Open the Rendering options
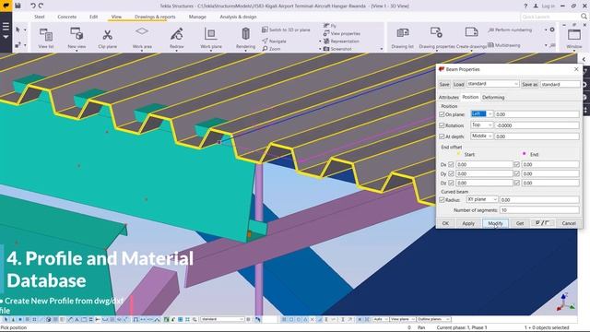590x332 pixels. [x=245, y=38]
